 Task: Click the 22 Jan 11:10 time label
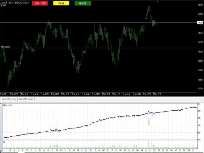[157, 94]
